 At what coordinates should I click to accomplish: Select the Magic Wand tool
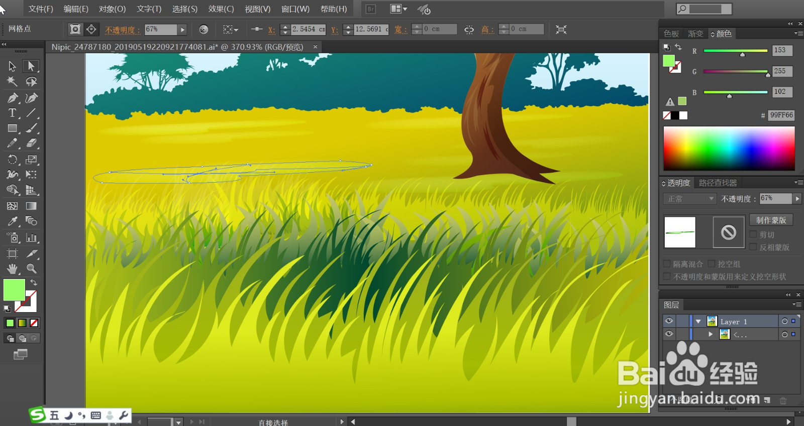13,81
